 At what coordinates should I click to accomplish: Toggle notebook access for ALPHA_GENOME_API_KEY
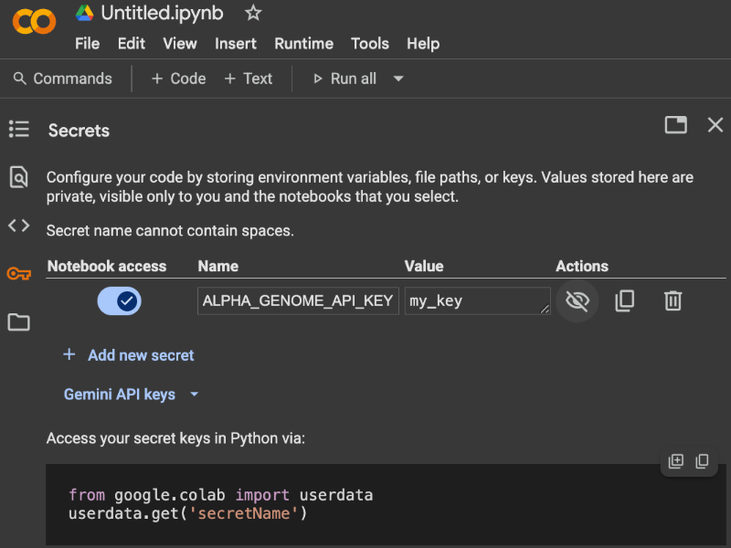coord(119,300)
